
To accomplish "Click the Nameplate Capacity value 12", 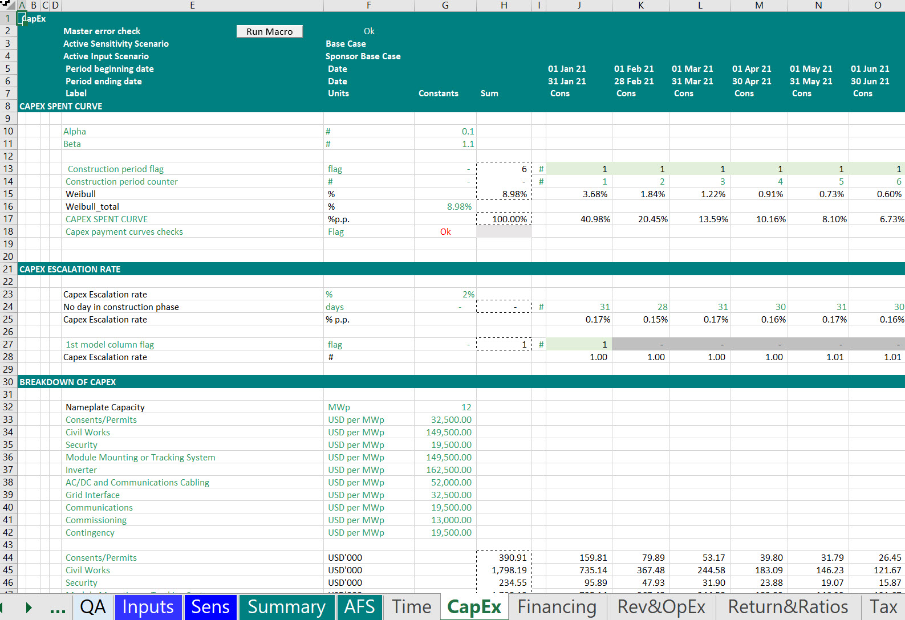I will click(x=445, y=407).
